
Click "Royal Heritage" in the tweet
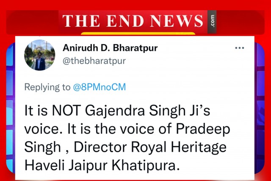pos(179,147)
